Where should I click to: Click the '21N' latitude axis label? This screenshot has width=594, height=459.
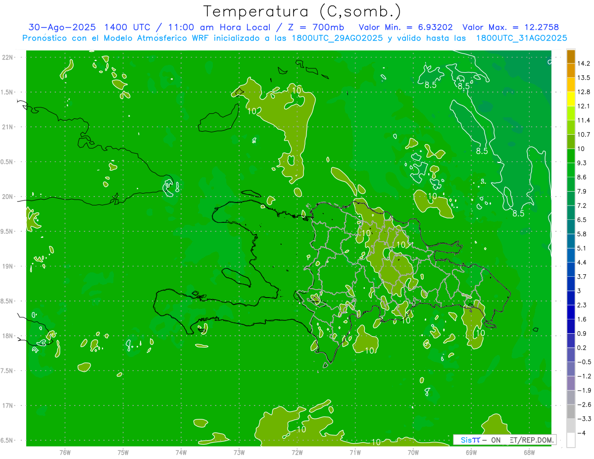[8, 127]
